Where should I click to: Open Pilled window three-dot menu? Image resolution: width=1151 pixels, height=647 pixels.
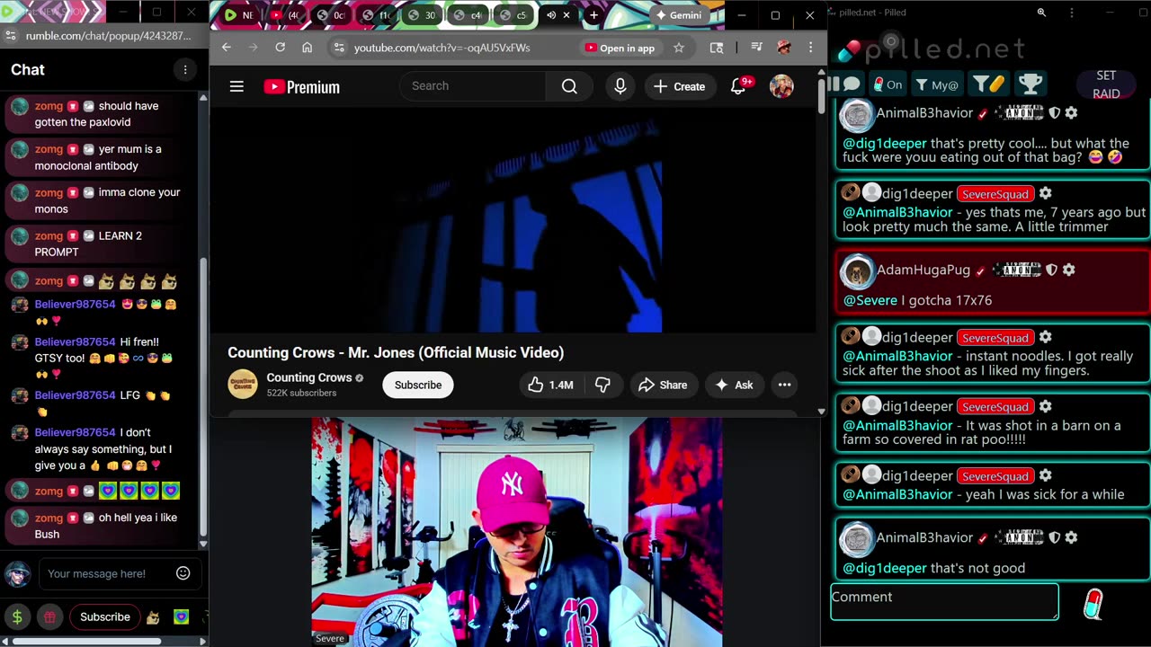pyautogui.click(x=1072, y=13)
